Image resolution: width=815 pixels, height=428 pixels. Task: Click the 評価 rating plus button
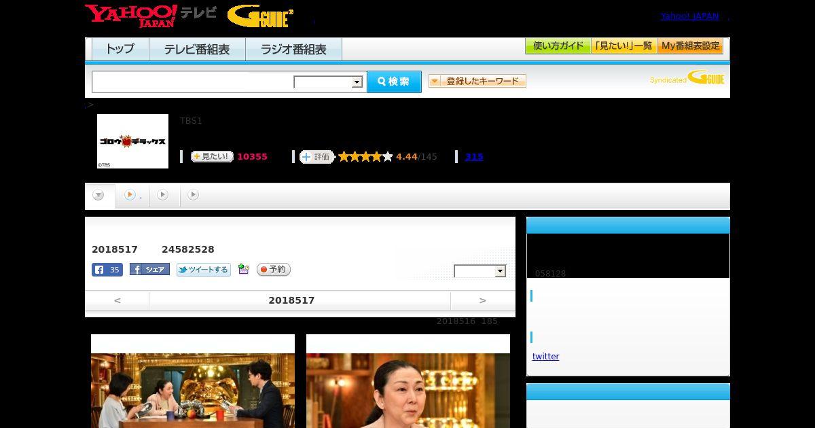pyautogui.click(x=316, y=157)
